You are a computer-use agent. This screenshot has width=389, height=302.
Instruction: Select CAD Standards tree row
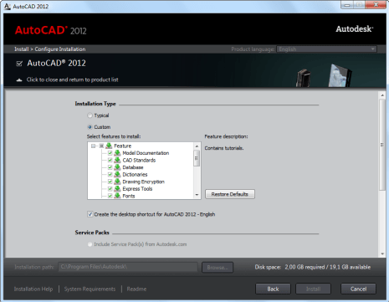click(x=139, y=161)
